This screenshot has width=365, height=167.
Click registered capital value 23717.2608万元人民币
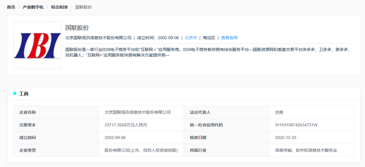[126, 125]
